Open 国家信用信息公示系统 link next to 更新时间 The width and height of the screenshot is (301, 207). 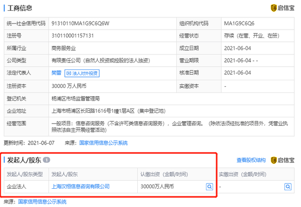pyautogui.click(x=103, y=143)
